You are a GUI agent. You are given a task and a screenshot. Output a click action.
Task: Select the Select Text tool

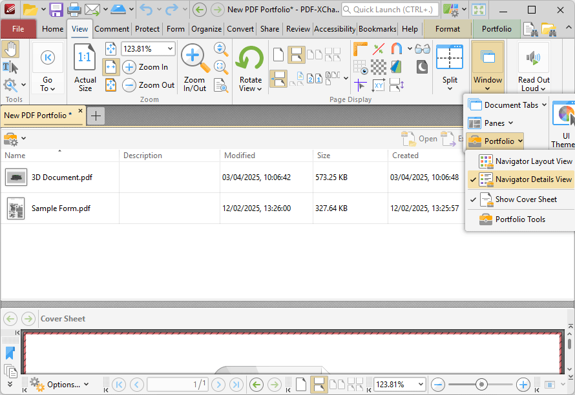point(10,67)
